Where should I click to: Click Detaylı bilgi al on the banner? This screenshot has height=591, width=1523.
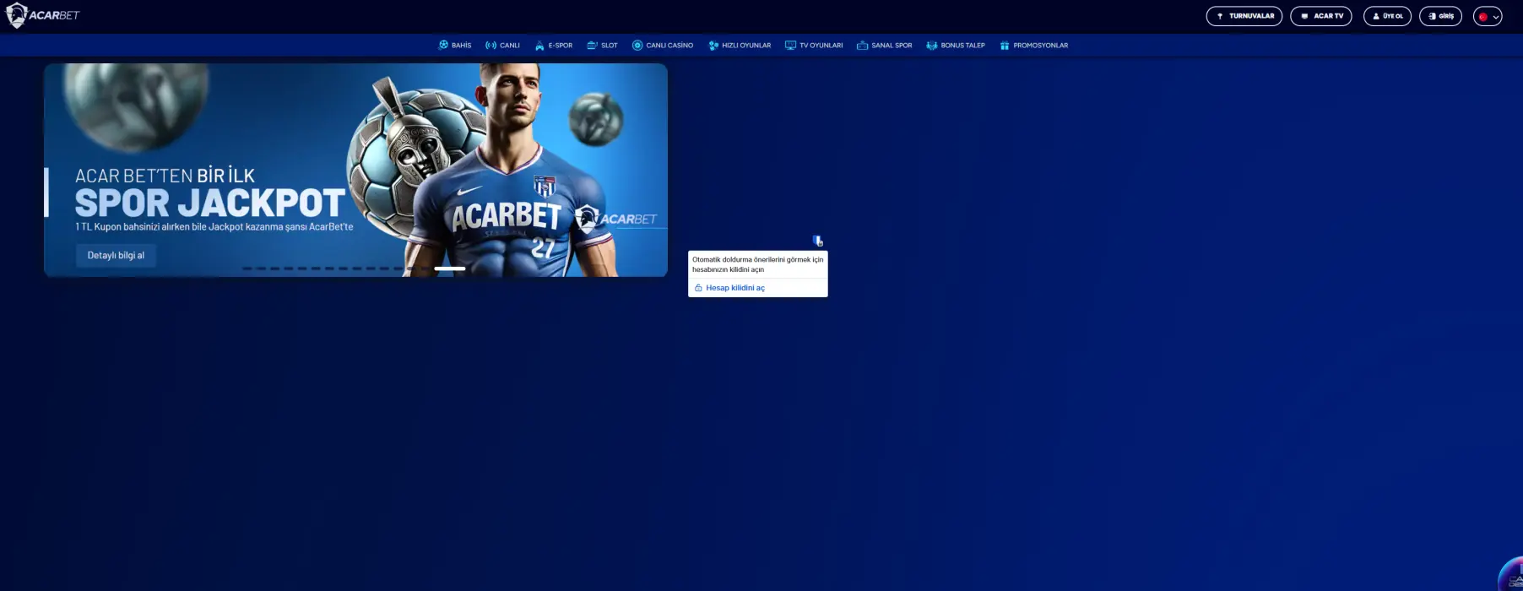pos(116,255)
